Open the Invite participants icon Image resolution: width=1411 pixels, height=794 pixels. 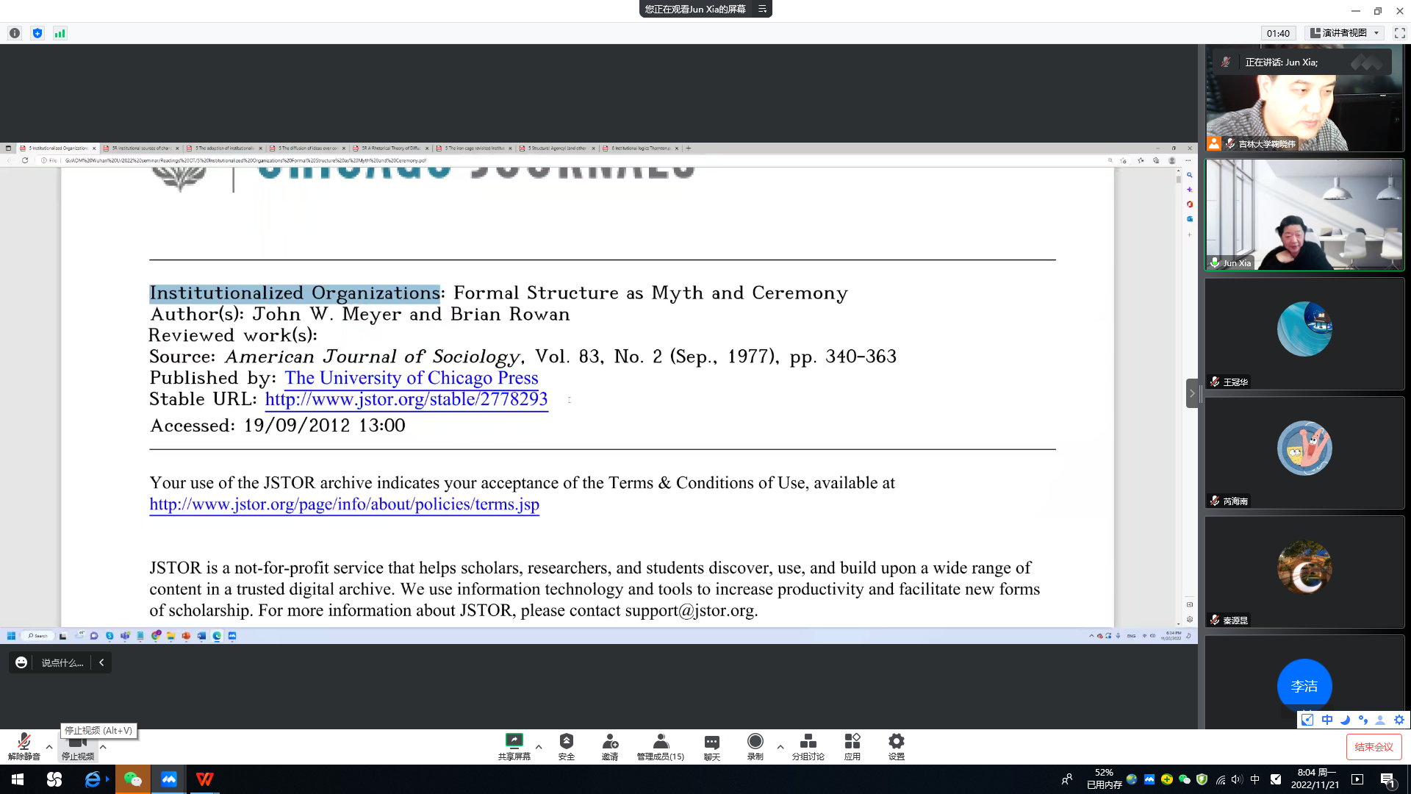click(x=609, y=741)
